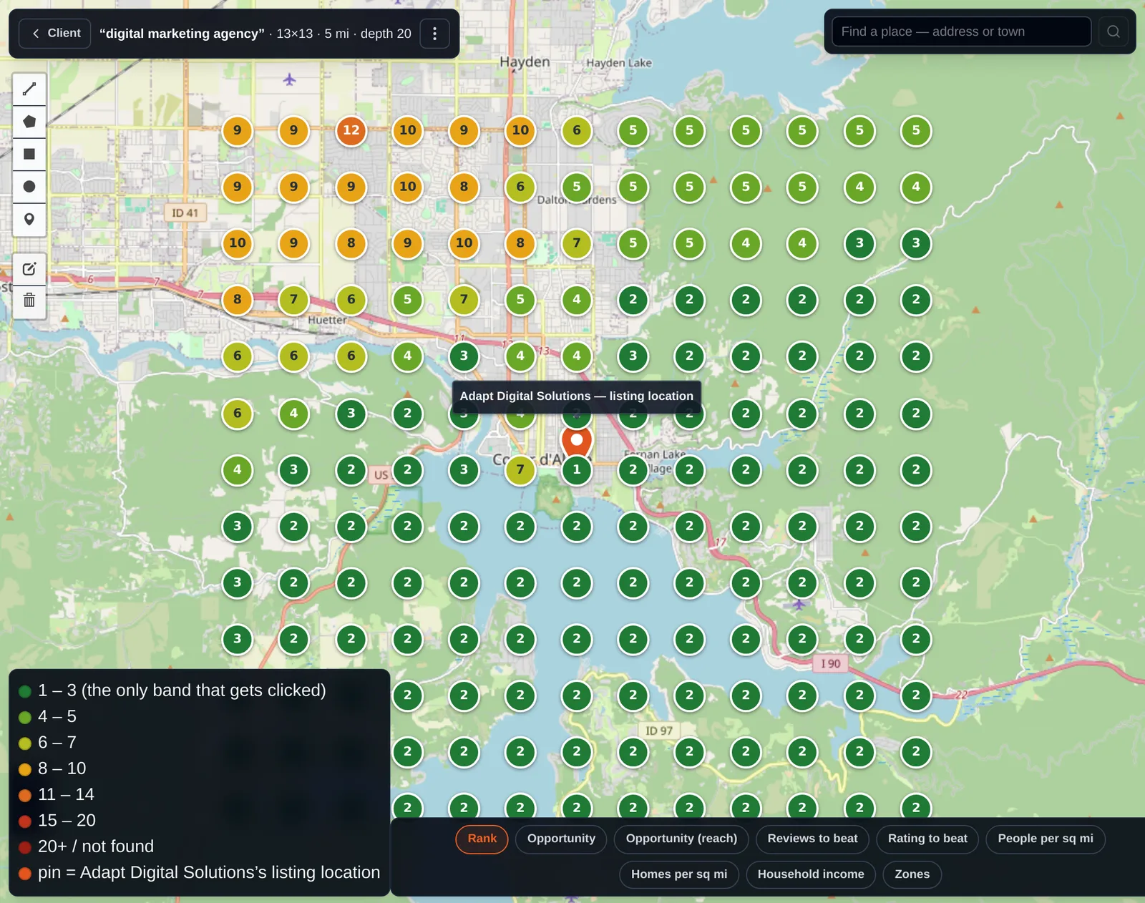This screenshot has height=903, width=1145.
Task: Show Household income layer
Action: pos(811,874)
